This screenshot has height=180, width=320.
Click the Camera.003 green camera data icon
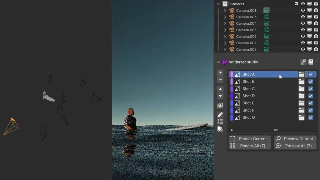click(x=266, y=17)
